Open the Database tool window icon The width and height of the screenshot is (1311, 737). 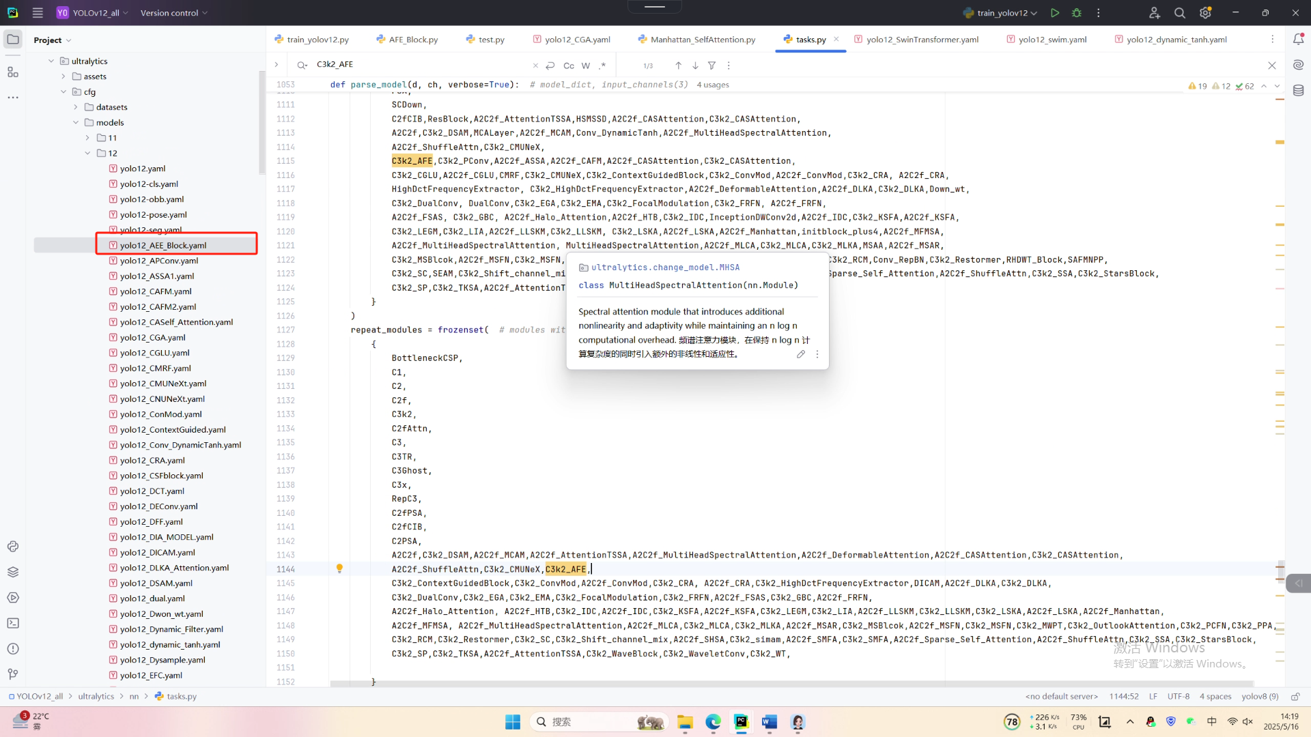click(1298, 90)
